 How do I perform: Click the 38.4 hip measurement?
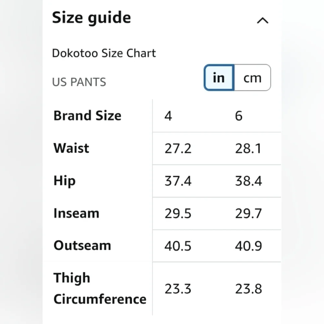click(x=248, y=181)
